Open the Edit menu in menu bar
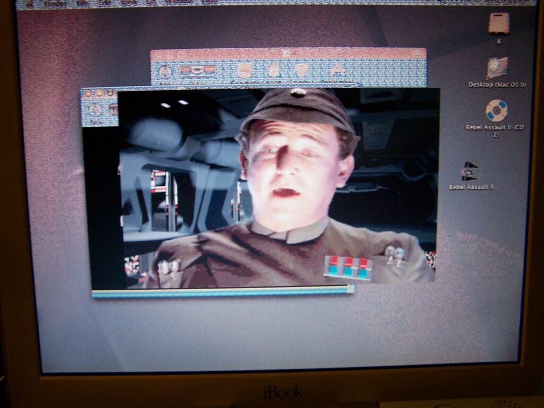The image size is (544, 408). (x=105, y=3)
